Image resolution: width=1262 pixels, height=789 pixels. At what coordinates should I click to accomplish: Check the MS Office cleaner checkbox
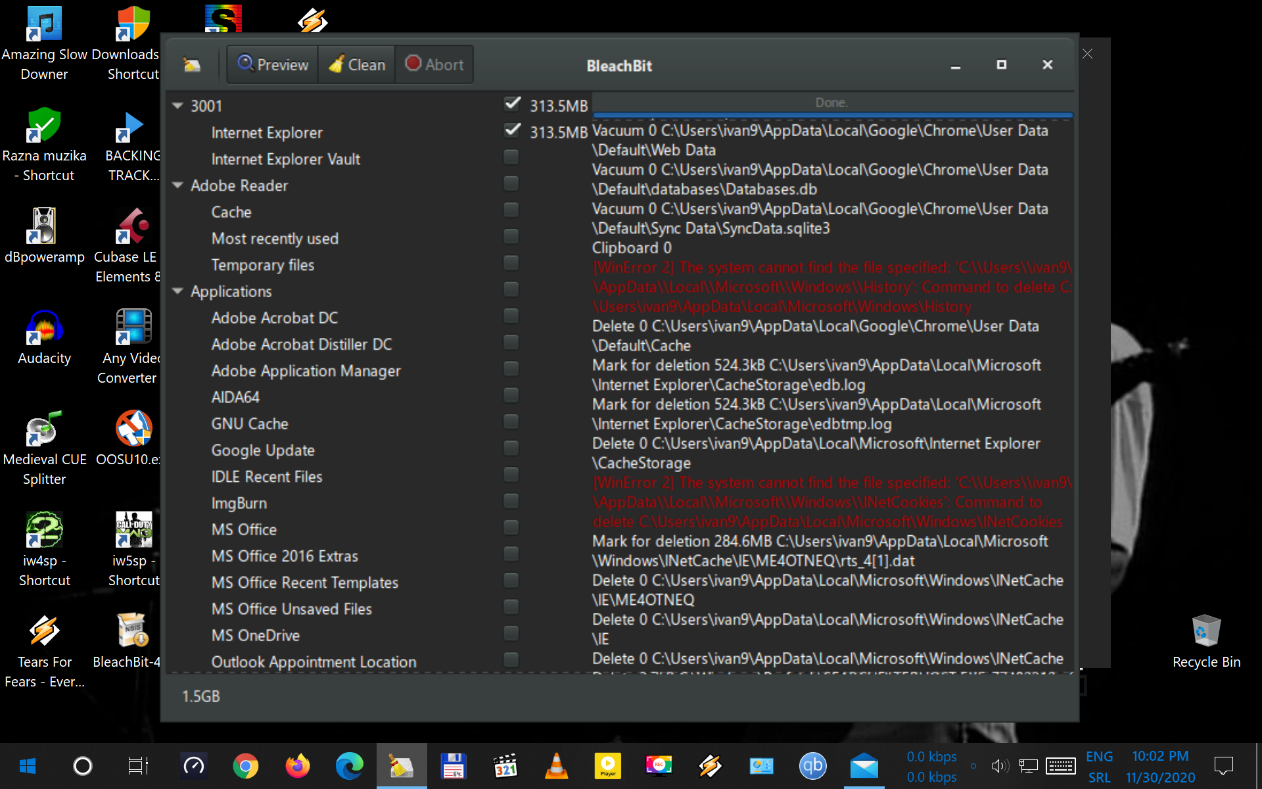511,527
